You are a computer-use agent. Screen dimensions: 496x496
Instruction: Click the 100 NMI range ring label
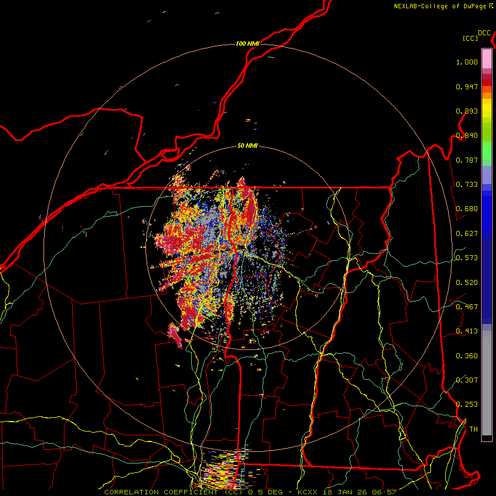(x=247, y=44)
